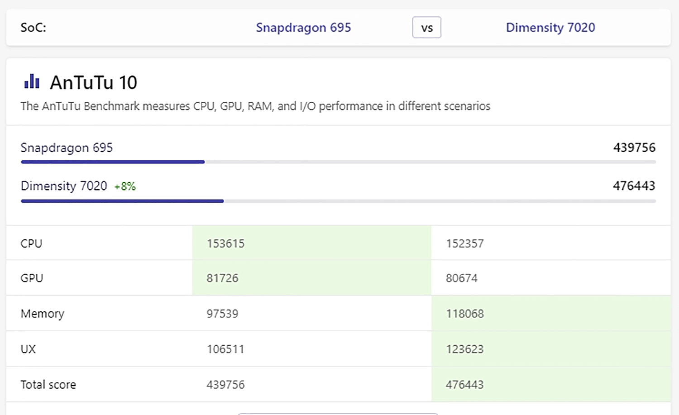Click the CPU row label
The height and width of the screenshot is (415, 679).
[x=31, y=243]
